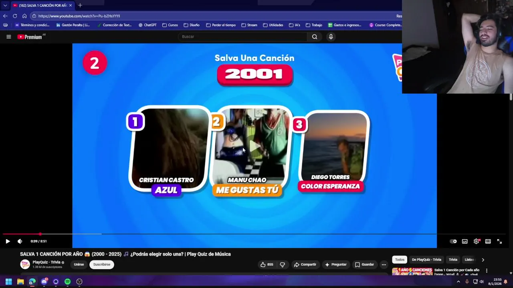This screenshot has height=288, width=513.
Task: Open OBS Studio from the taskbar
Action: pyautogui.click(x=79, y=282)
